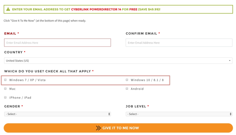Screen dimensions: 236x135
Task: Open the Job Level select menu
Action: point(179,114)
